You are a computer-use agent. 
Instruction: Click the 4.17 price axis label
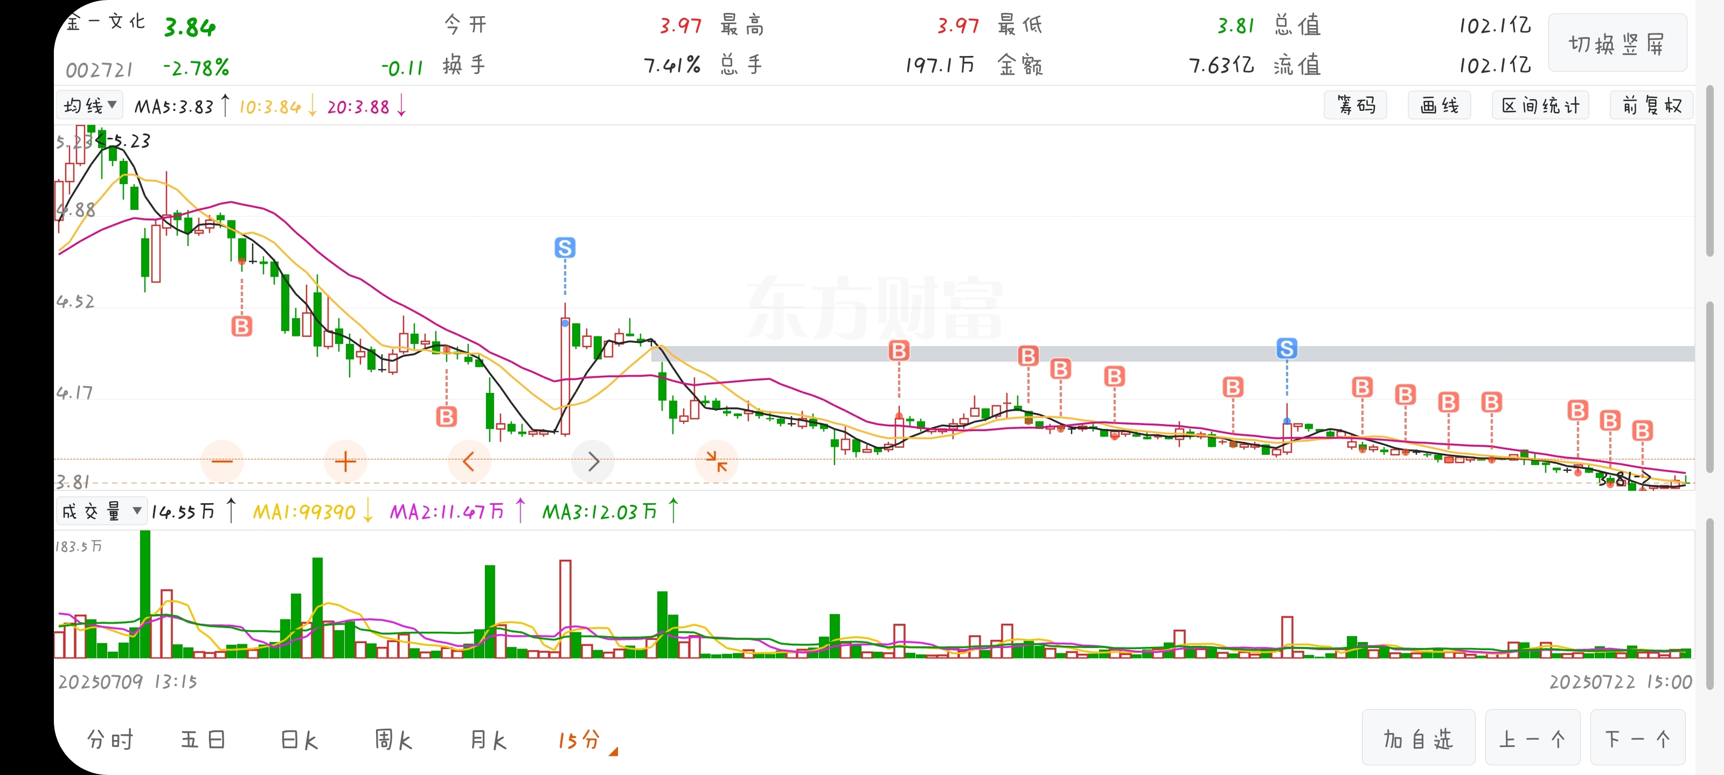(x=74, y=392)
